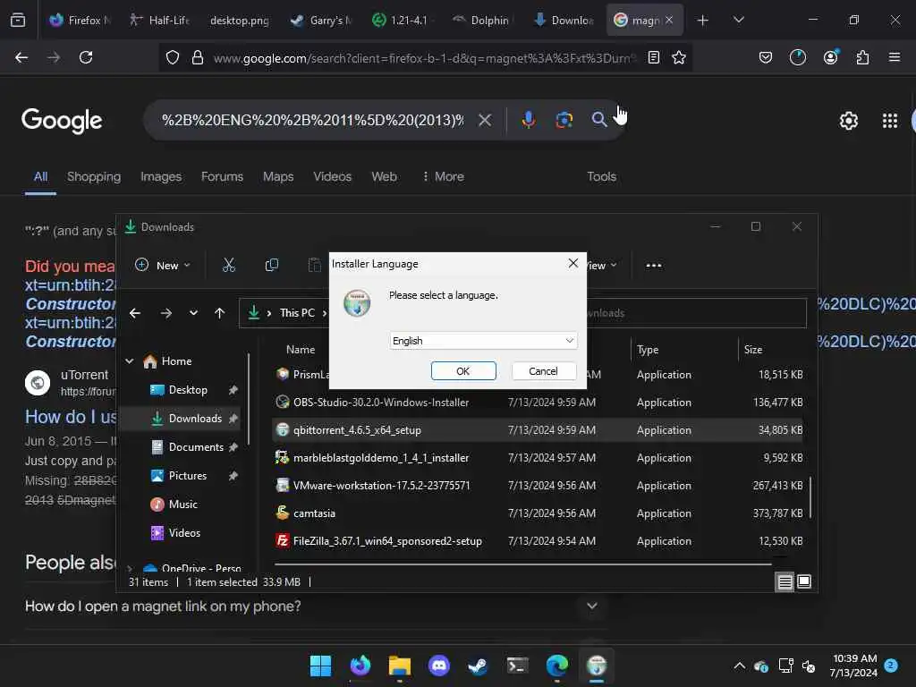
Task: Open Firefox extensions puzzle icon
Action: click(862, 57)
